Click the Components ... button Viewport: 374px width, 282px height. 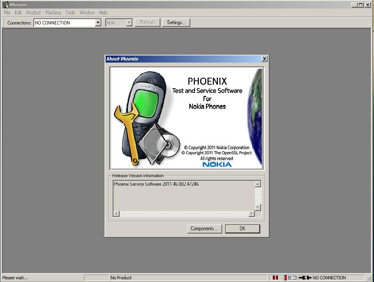(x=204, y=228)
